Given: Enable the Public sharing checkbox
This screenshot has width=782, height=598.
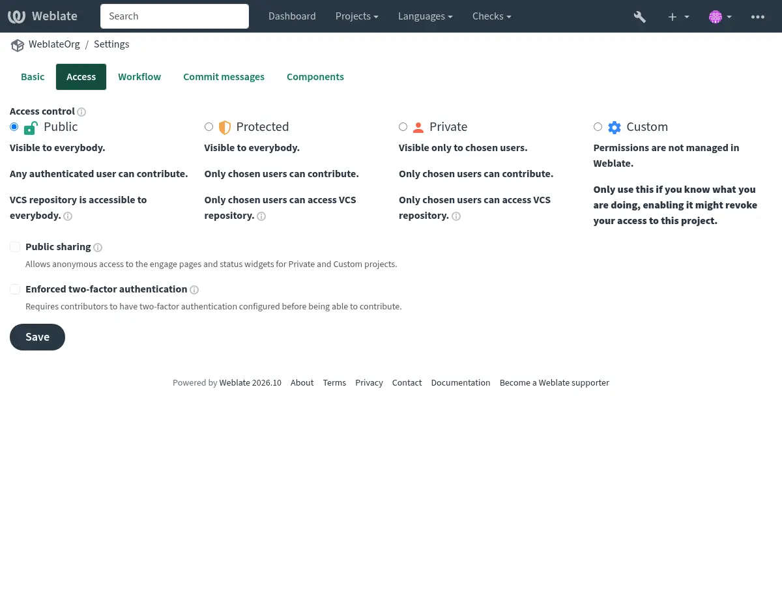Looking at the screenshot, I should (x=15, y=247).
